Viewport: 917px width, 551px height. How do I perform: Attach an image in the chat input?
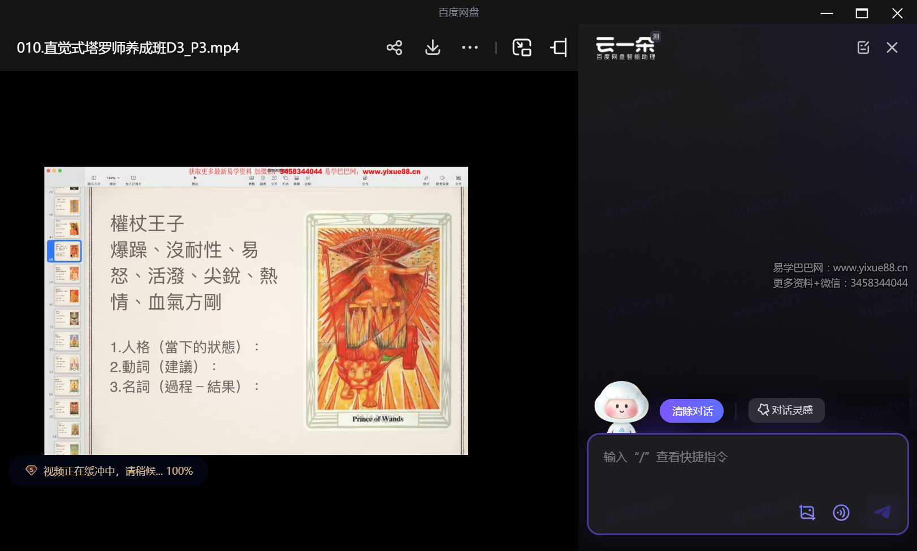tap(807, 513)
